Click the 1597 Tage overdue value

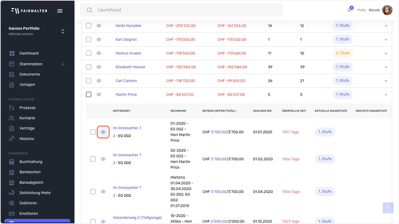coord(291,132)
